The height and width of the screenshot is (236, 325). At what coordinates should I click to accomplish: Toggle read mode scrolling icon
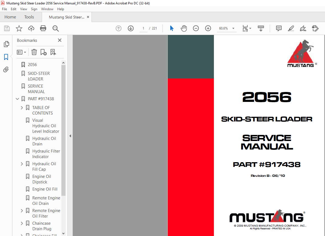[261, 28]
